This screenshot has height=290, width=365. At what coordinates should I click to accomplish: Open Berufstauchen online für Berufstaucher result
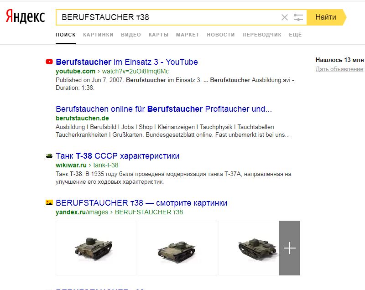(x=163, y=109)
